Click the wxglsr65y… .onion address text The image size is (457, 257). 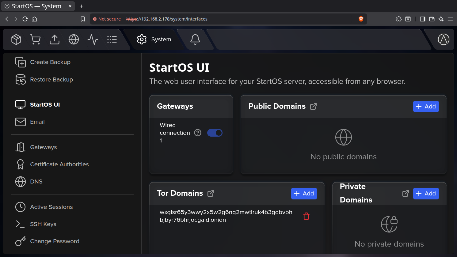(226, 216)
